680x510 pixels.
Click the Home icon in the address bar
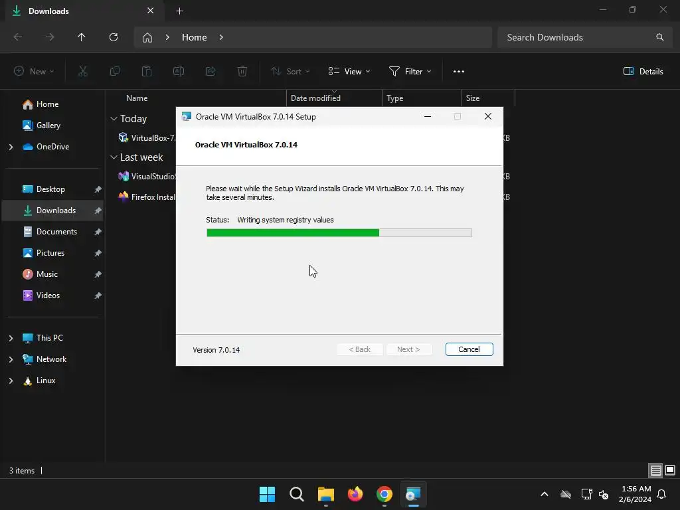tap(147, 37)
